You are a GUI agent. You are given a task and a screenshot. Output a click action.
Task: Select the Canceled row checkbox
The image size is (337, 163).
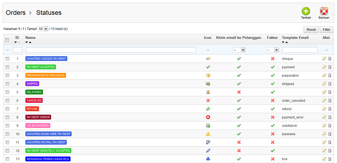click(x=7, y=100)
